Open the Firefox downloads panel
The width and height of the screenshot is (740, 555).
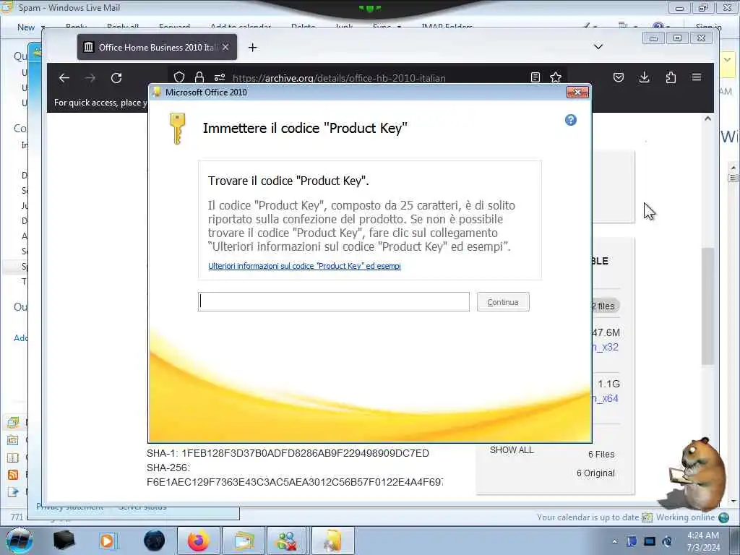click(x=644, y=77)
